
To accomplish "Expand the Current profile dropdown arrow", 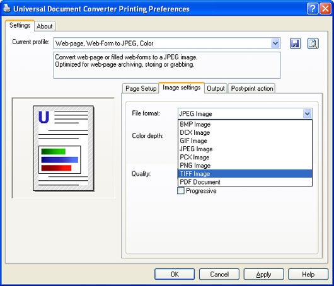I will (275, 43).
